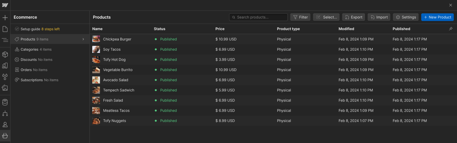Sort by the Name column header
The image size is (457, 143).
coord(97,29)
